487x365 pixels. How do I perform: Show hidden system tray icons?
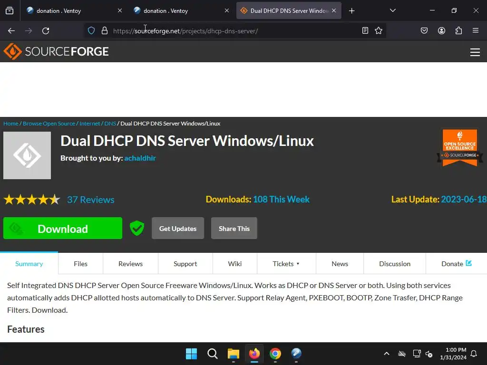pyautogui.click(x=387, y=354)
